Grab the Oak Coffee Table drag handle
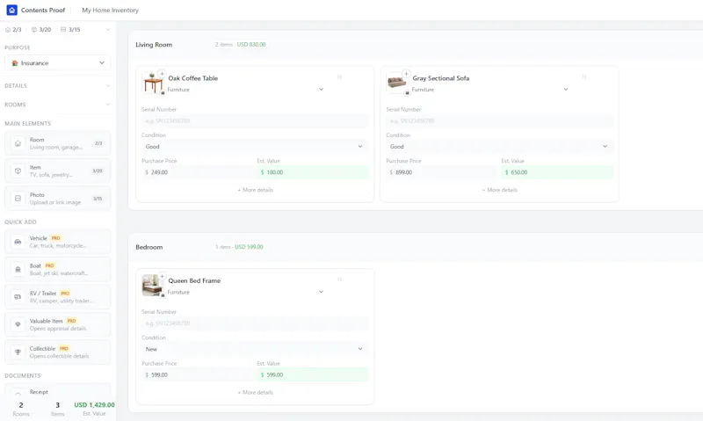Viewport: 703px width, 421px height. click(339, 77)
